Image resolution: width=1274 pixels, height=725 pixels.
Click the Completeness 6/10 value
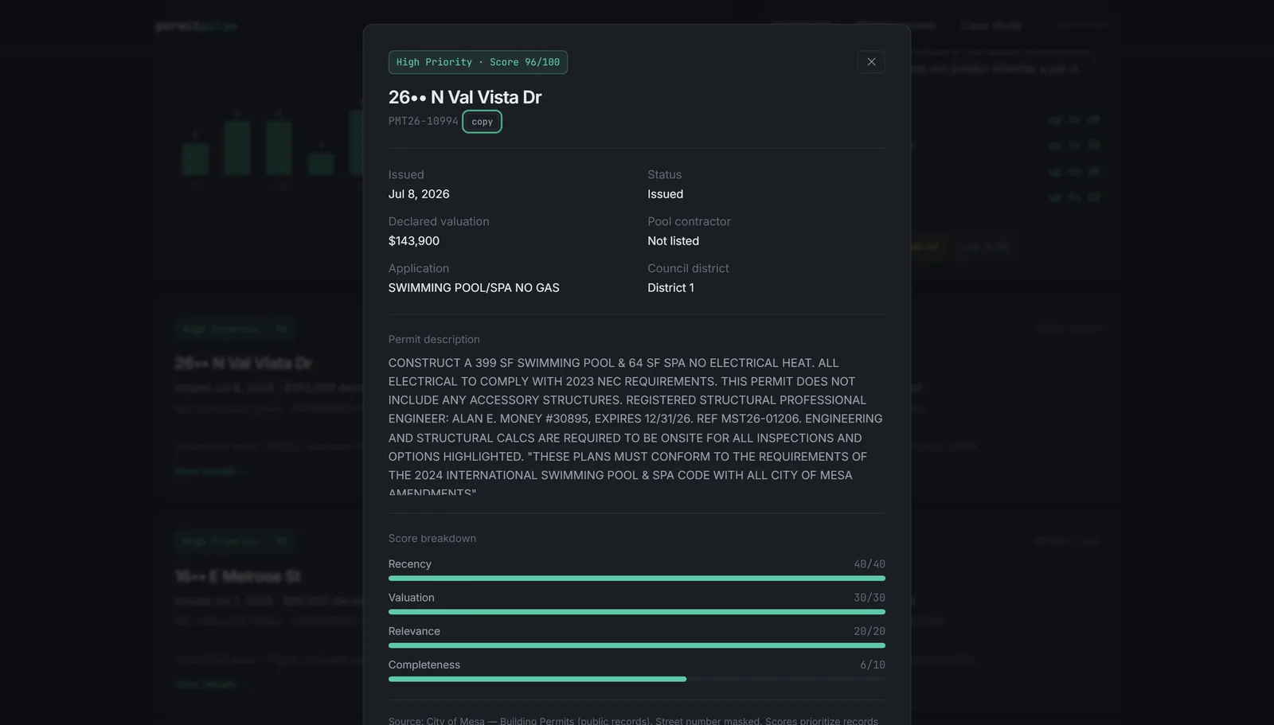point(873,665)
